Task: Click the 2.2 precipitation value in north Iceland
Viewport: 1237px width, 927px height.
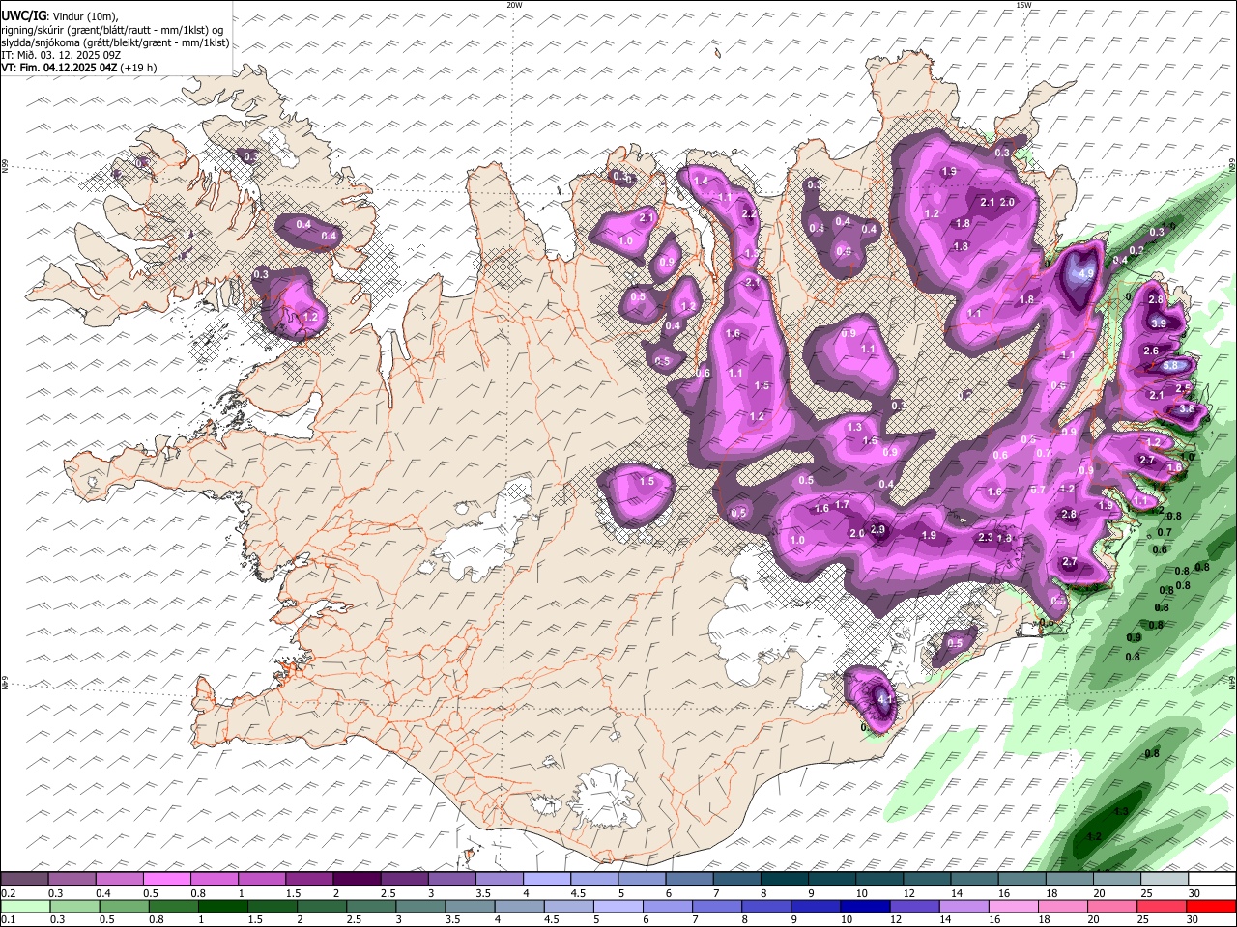Action: coord(748,213)
